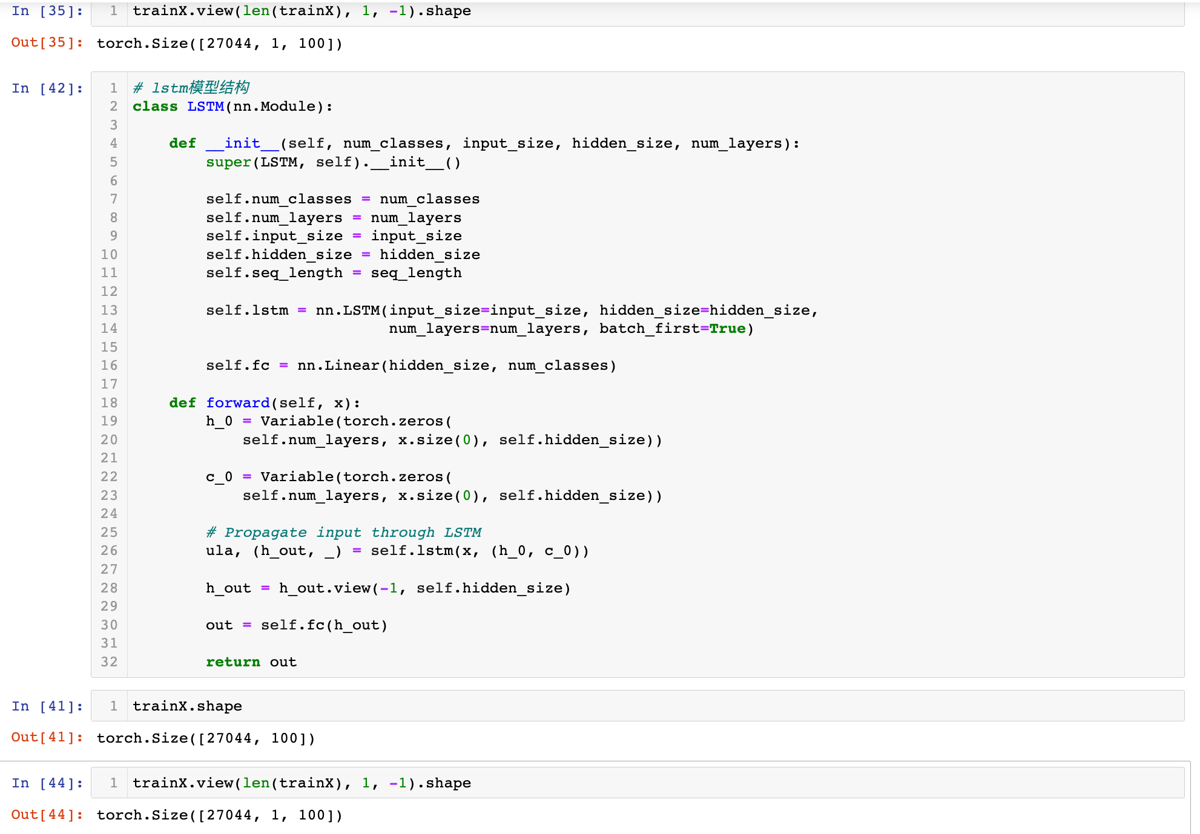1200x834 pixels.
Task: Click the self.fc nn.Linear assignment line
Action: pyautogui.click(x=410, y=366)
